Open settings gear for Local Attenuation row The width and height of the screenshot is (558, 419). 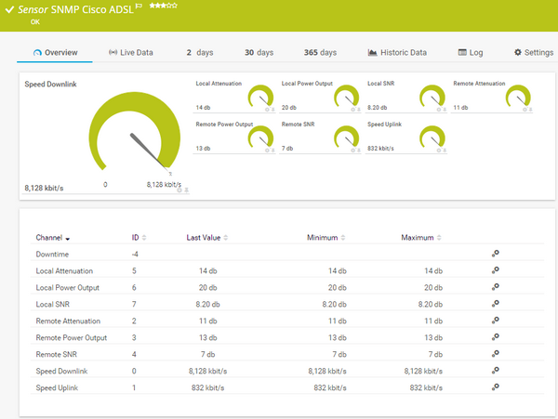click(x=496, y=270)
